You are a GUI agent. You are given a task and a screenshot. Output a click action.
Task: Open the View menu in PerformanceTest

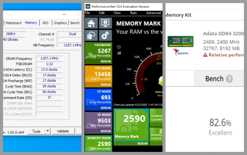click(x=117, y=13)
